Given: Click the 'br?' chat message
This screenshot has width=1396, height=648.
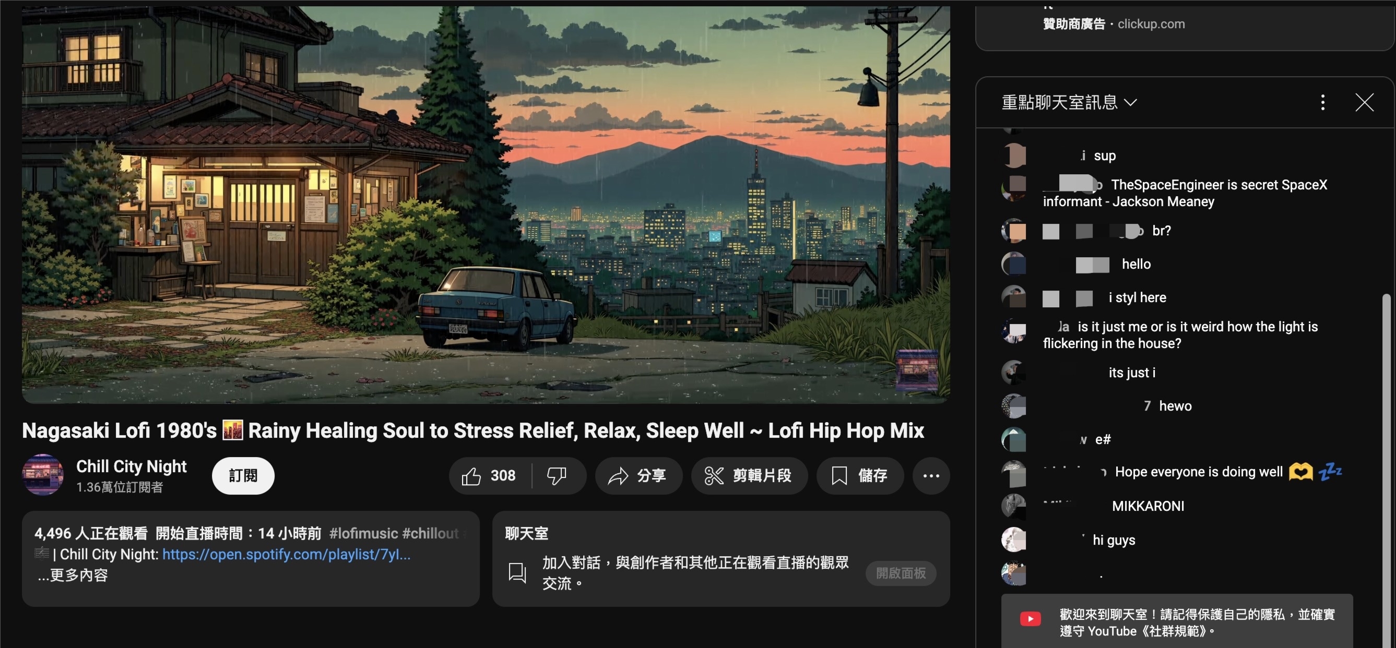Looking at the screenshot, I should click(1162, 231).
